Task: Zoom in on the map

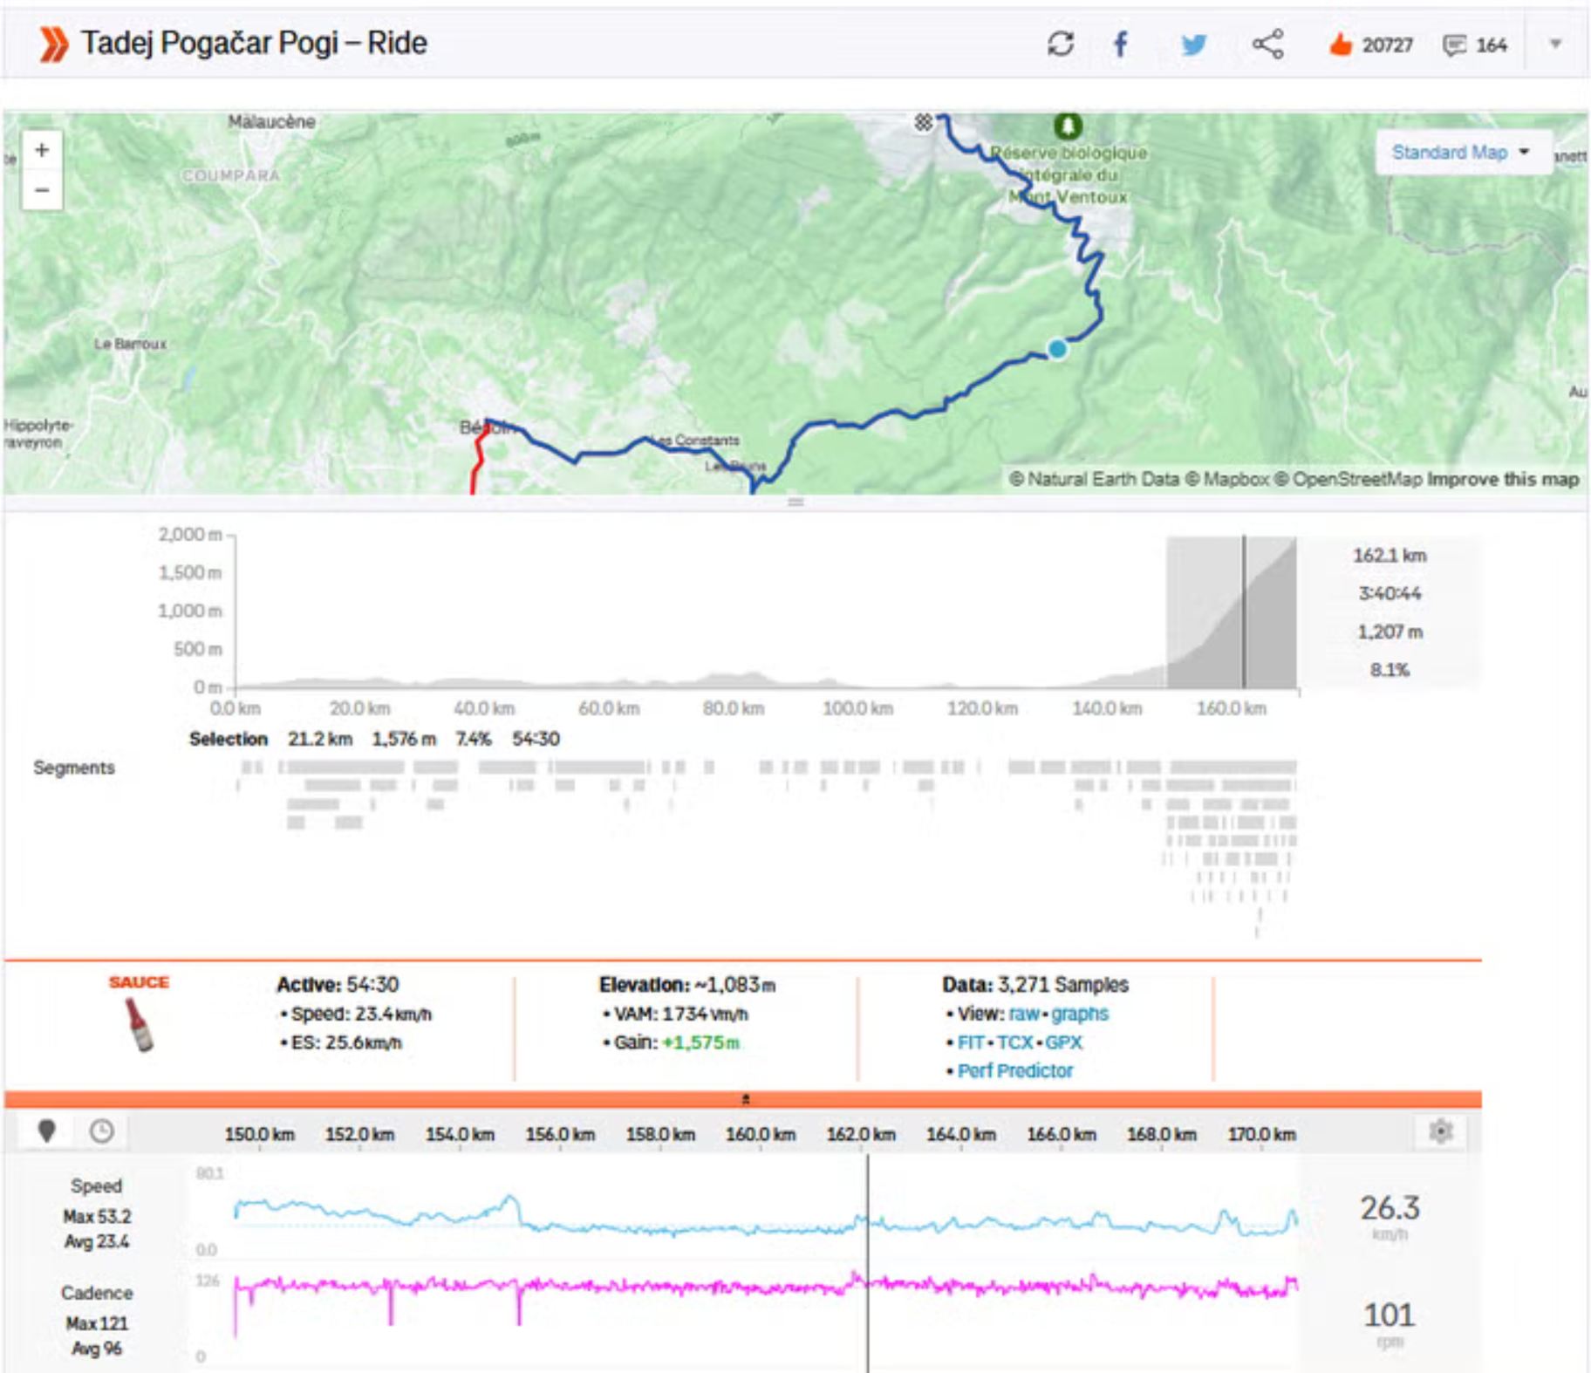Action: coord(42,151)
